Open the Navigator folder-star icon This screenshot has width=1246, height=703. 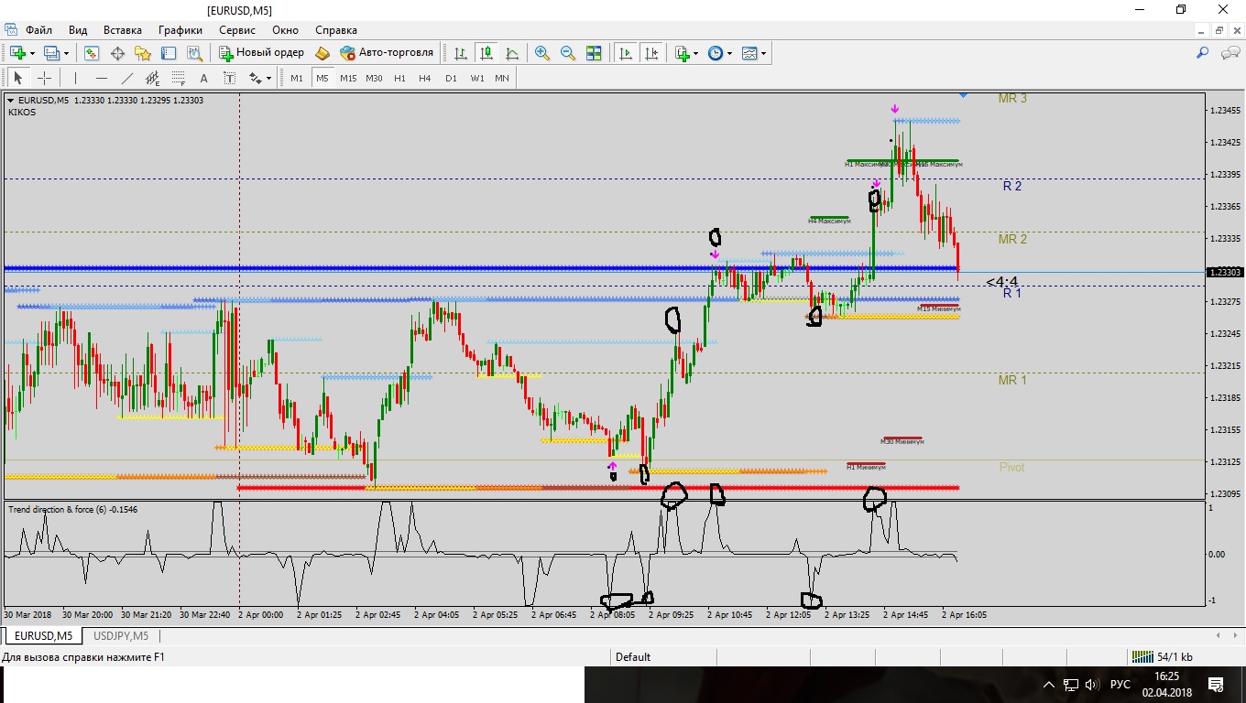[143, 53]
